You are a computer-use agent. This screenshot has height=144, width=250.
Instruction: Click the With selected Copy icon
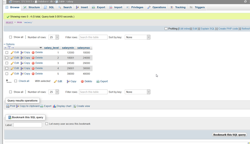tap(68, 82)
